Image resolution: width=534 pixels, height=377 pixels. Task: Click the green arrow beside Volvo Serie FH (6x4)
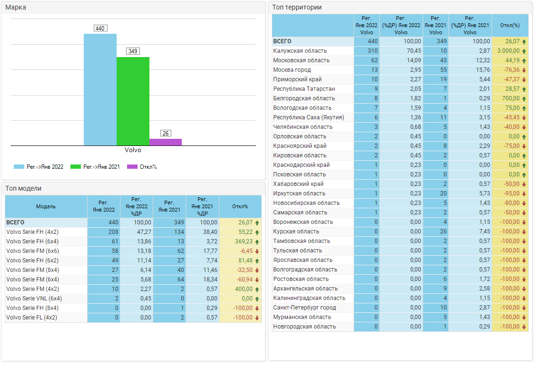[x=257, y=242]
